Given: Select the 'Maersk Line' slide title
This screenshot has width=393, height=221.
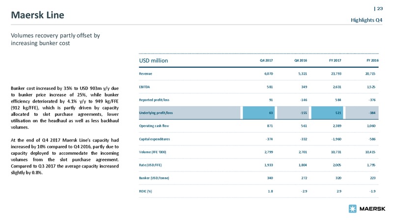Looking at the screenshot, I should [x=38, y=15].
